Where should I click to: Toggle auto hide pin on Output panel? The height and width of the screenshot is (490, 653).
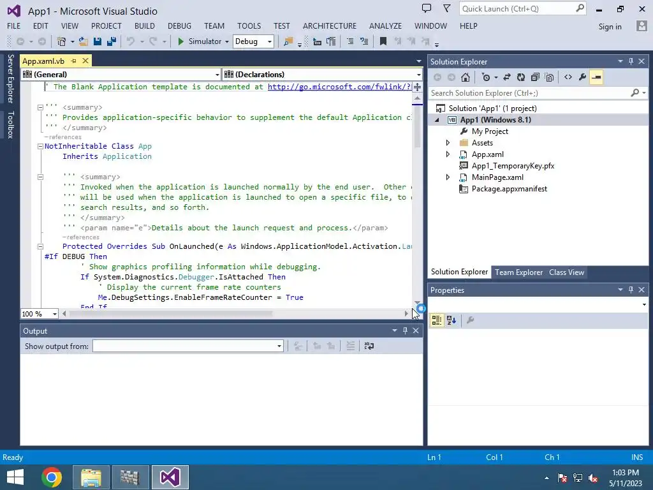click(x=405, y=330)
